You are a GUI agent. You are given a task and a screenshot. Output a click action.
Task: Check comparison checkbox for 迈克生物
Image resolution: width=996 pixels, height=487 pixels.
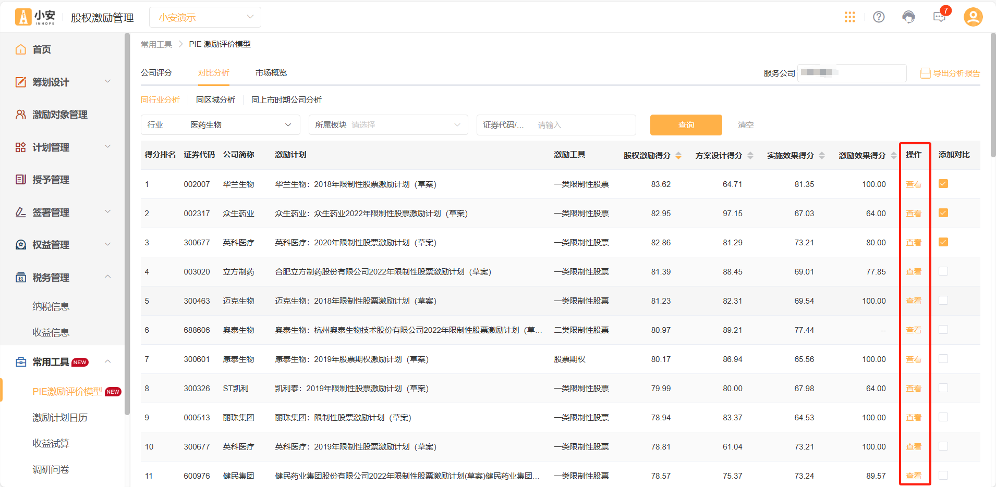pos(943,301)
